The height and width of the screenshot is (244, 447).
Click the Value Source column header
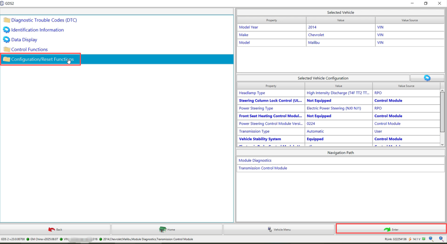tap(409, 20)
